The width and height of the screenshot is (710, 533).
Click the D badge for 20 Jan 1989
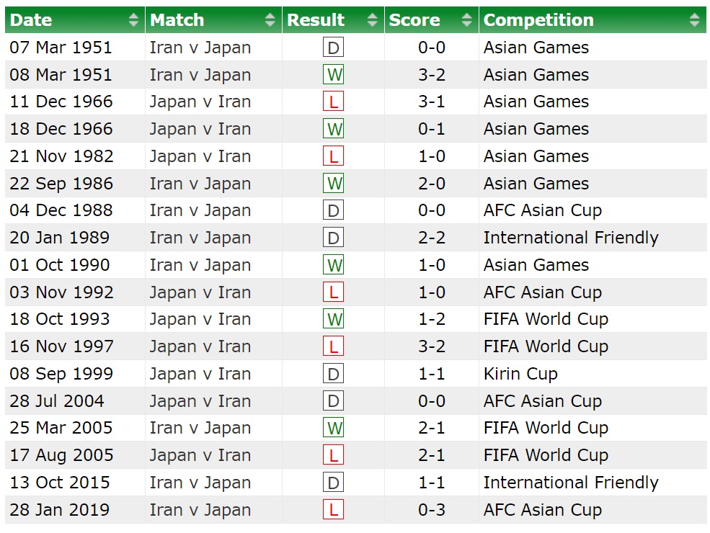coord(334,238)
